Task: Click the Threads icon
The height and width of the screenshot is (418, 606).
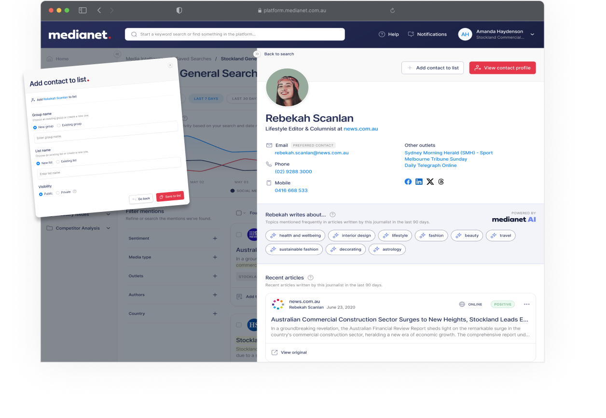Action: (441, 181)
